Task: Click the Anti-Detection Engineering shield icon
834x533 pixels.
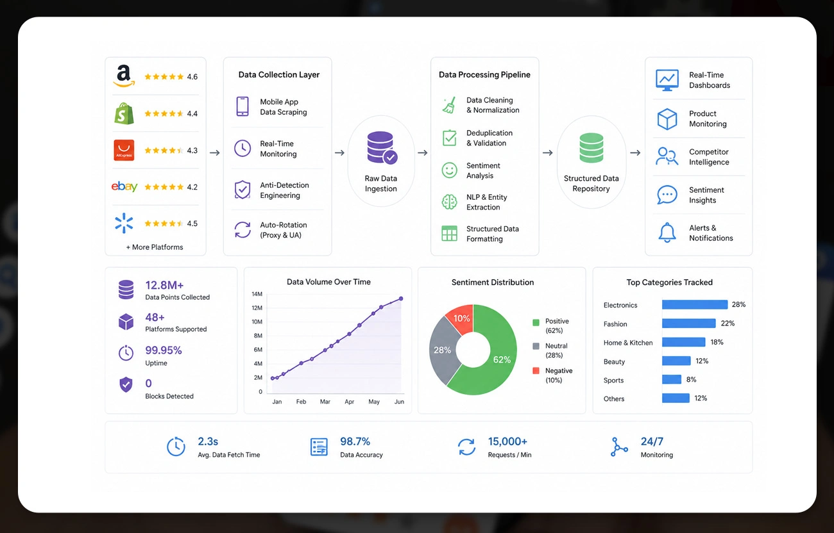Action: (243, 190)
